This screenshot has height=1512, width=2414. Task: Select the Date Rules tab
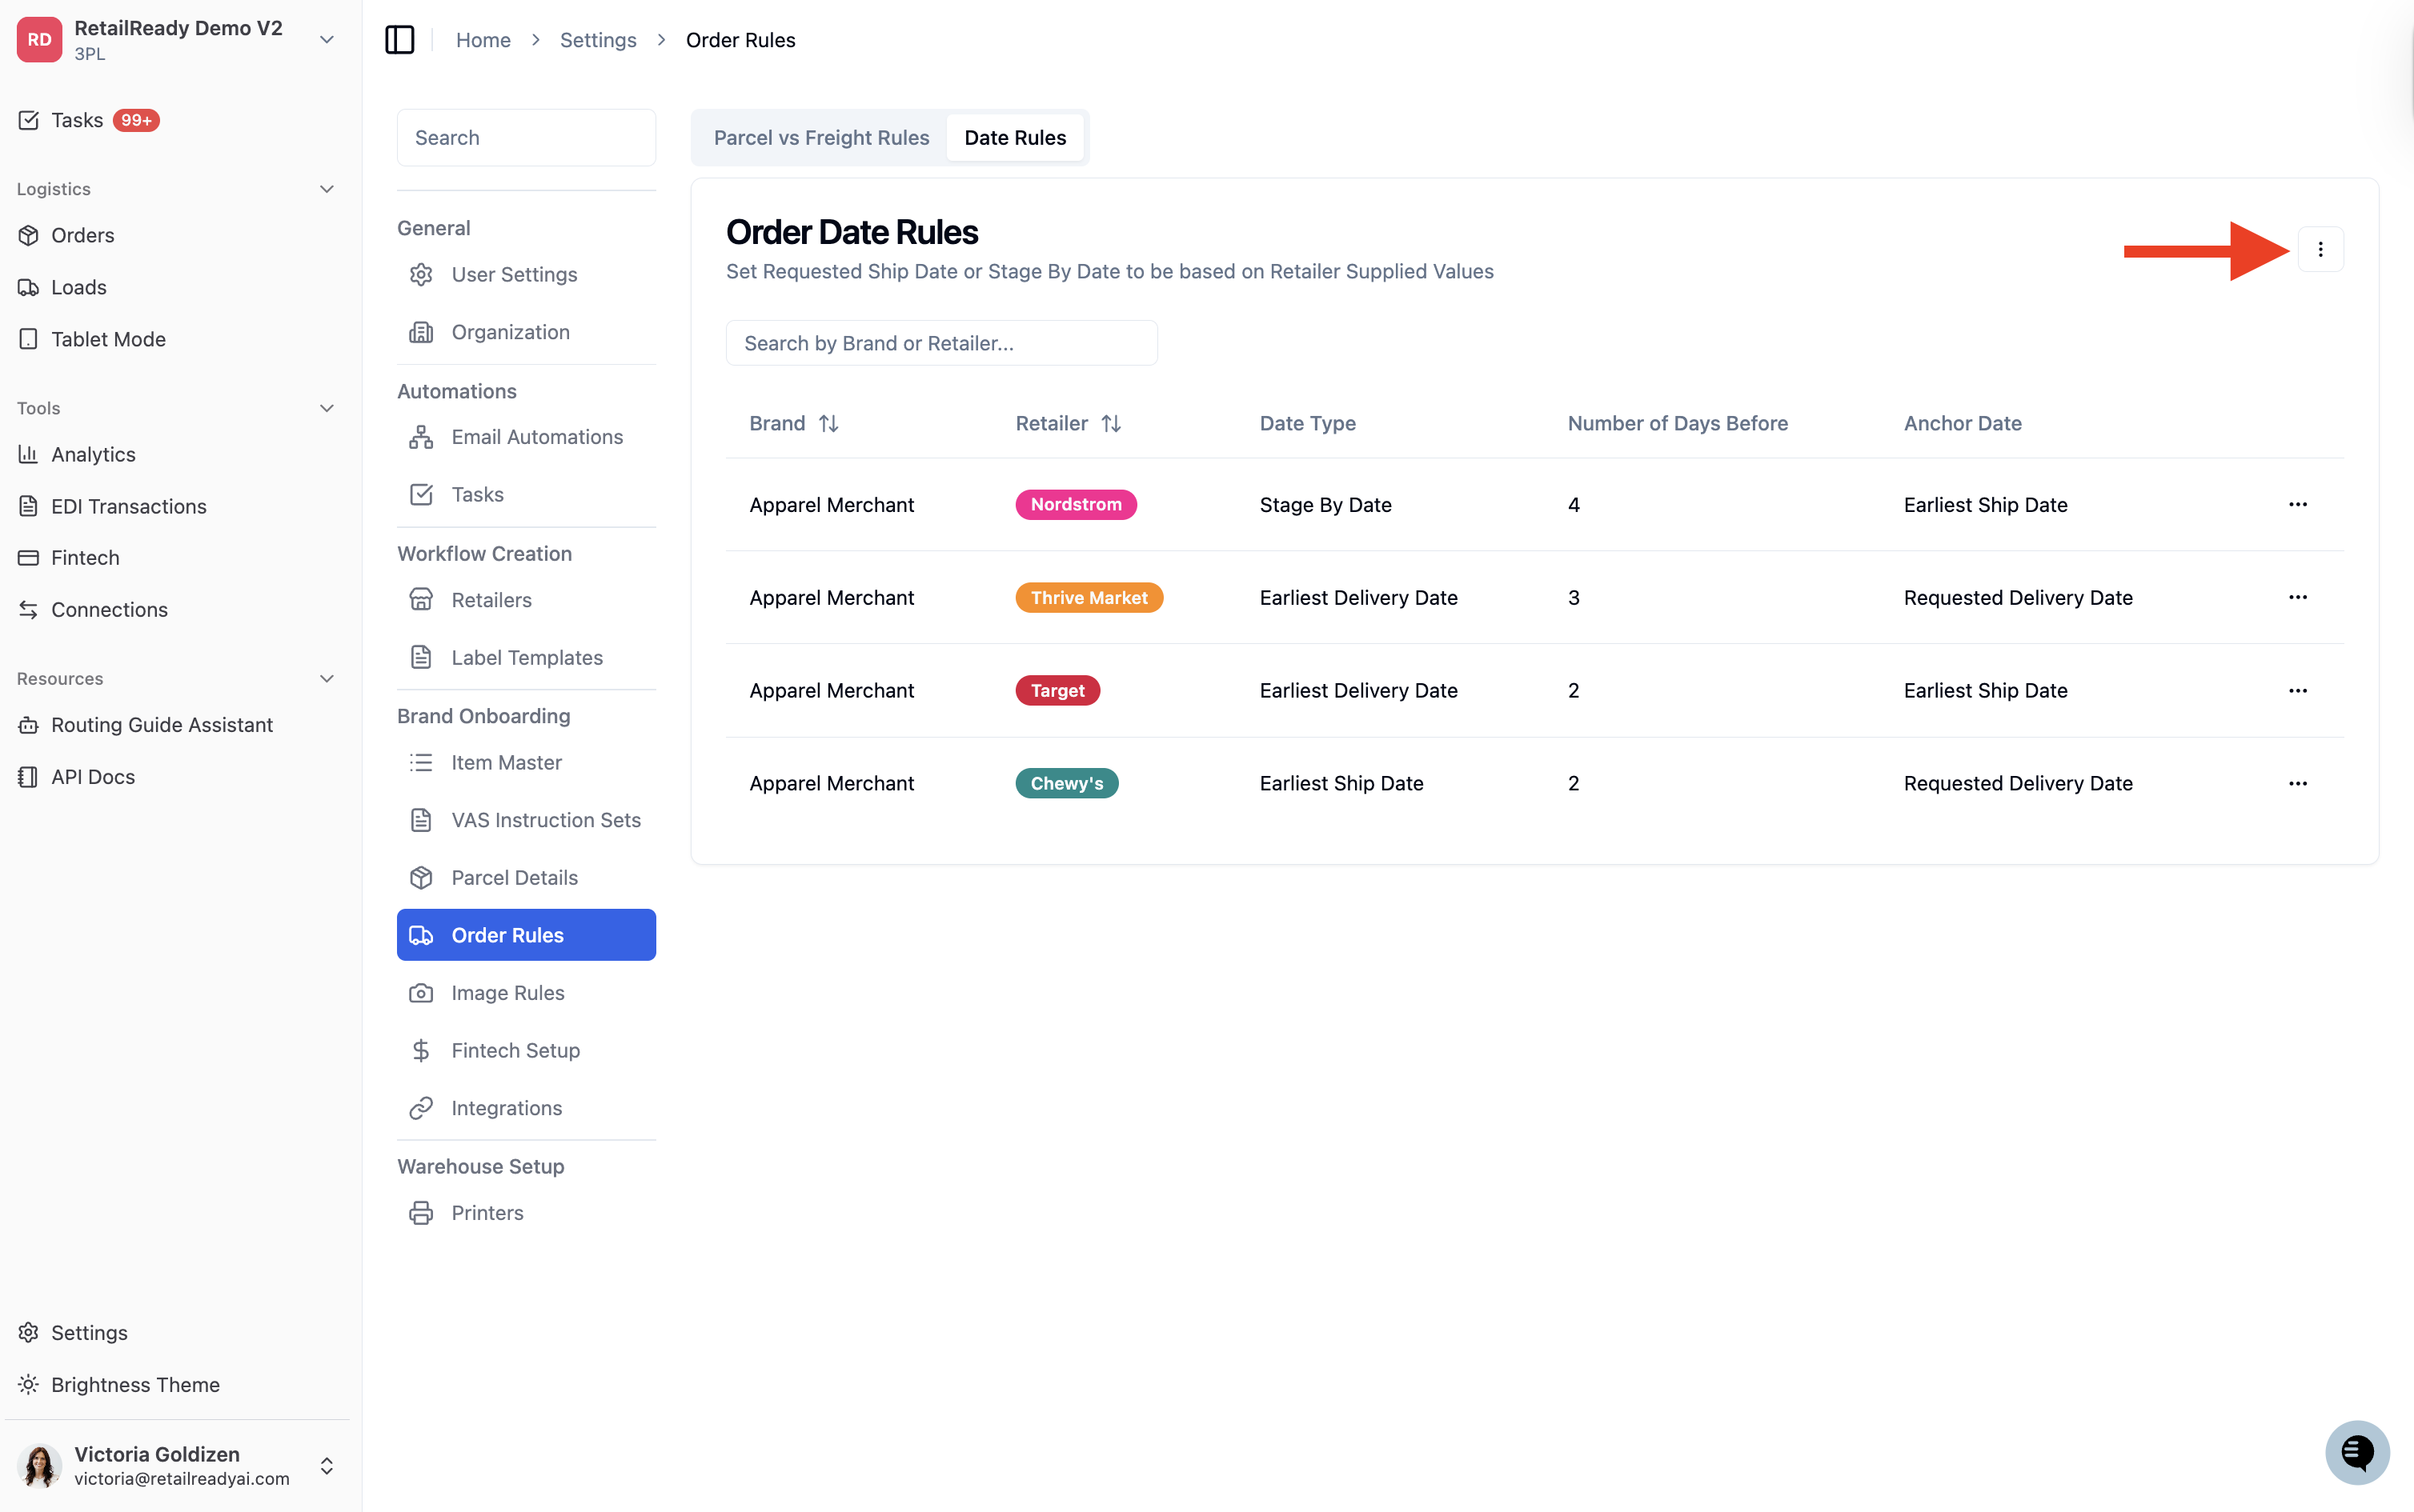pos(1014,137)
